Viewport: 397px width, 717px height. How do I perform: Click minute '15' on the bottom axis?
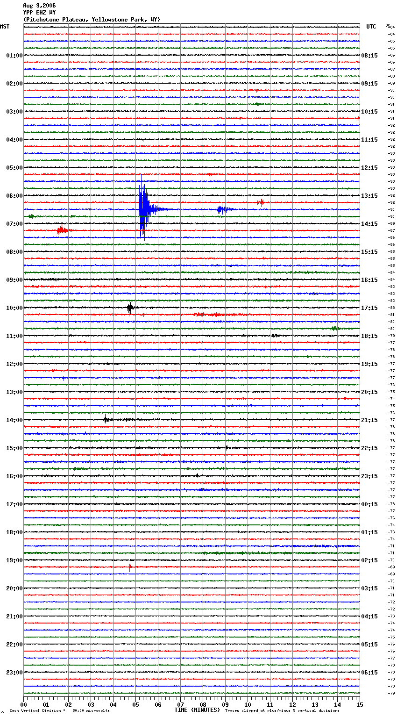[360, 705]
